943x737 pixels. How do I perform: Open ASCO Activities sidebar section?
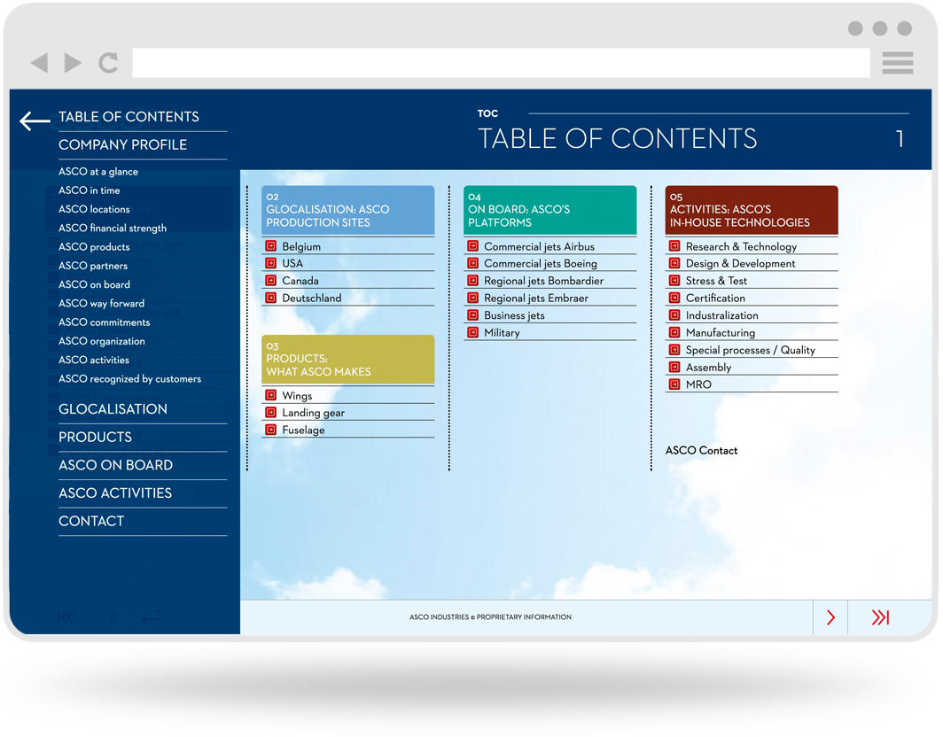pos(115,493)
